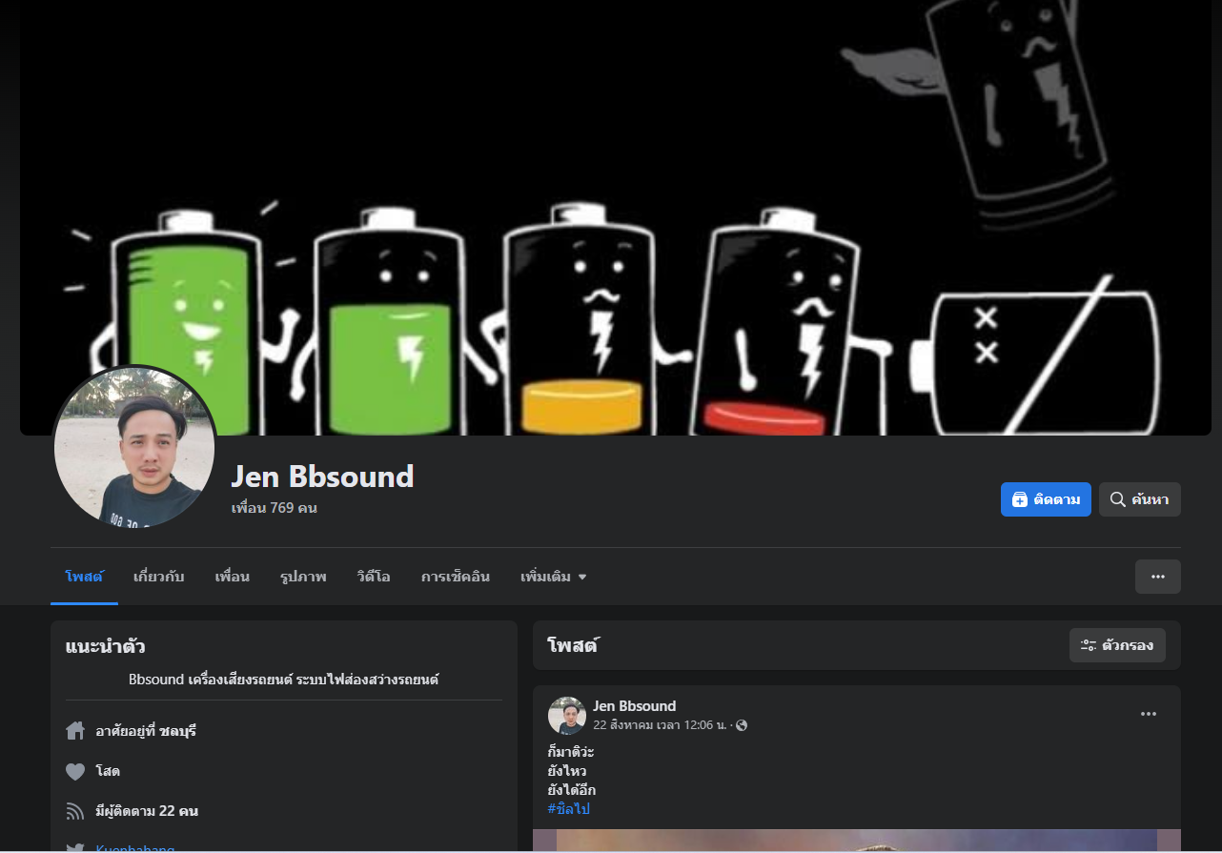Go to the รูปภาพ tab
Image resolution: width=1222 pixels, height=853 pixels.
303,577
